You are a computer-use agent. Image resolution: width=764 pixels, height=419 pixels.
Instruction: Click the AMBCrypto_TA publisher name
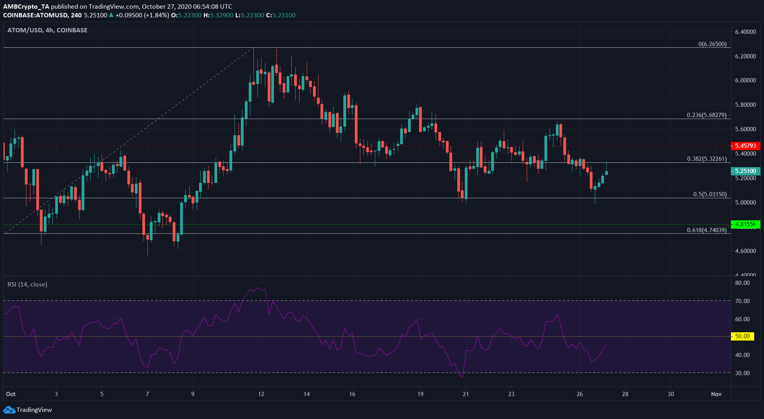click(x=26, y=7)
